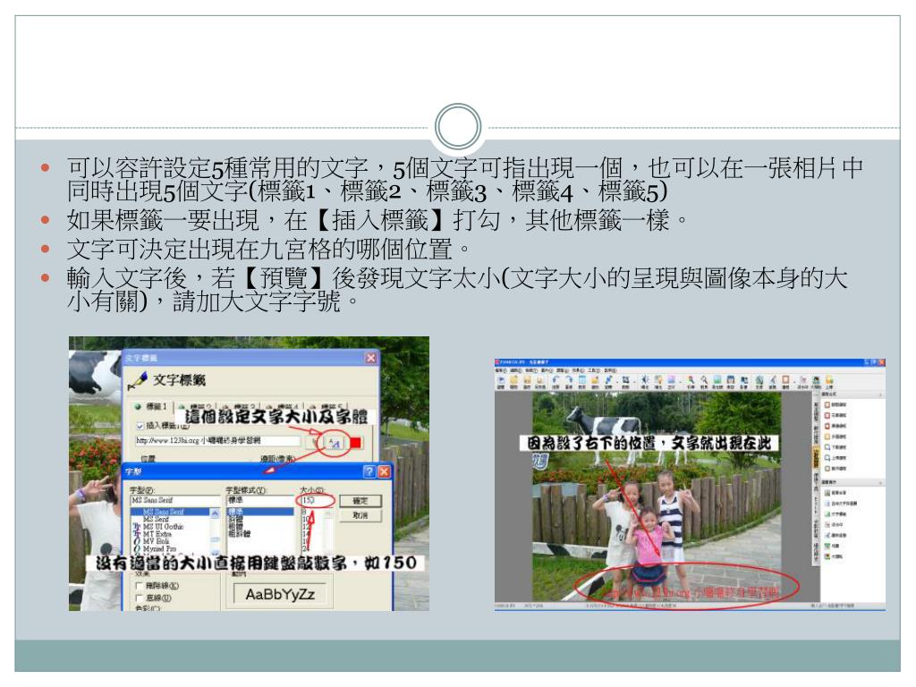Screen dimensions: 916x687
Task: Click the undo arrow in photo editor toolbar
Action: 556,380
